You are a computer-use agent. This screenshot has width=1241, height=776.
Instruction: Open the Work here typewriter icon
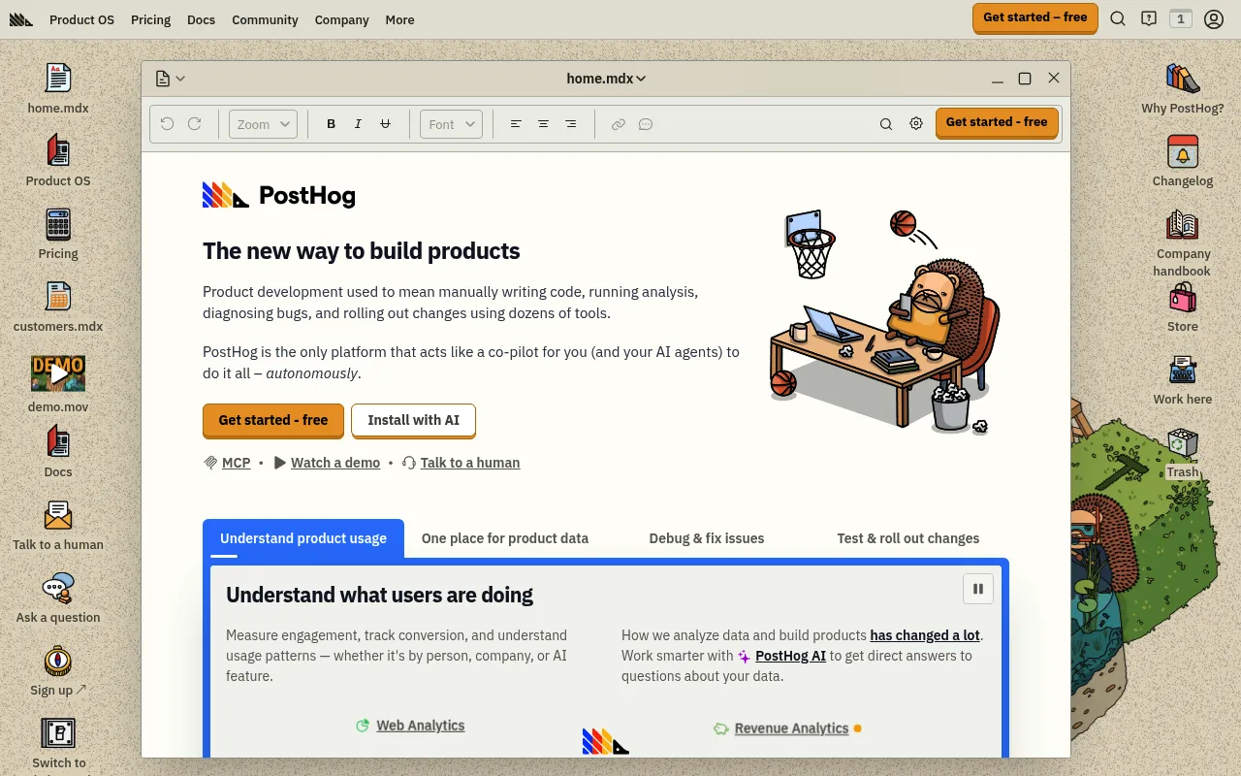pos(1183,379)
